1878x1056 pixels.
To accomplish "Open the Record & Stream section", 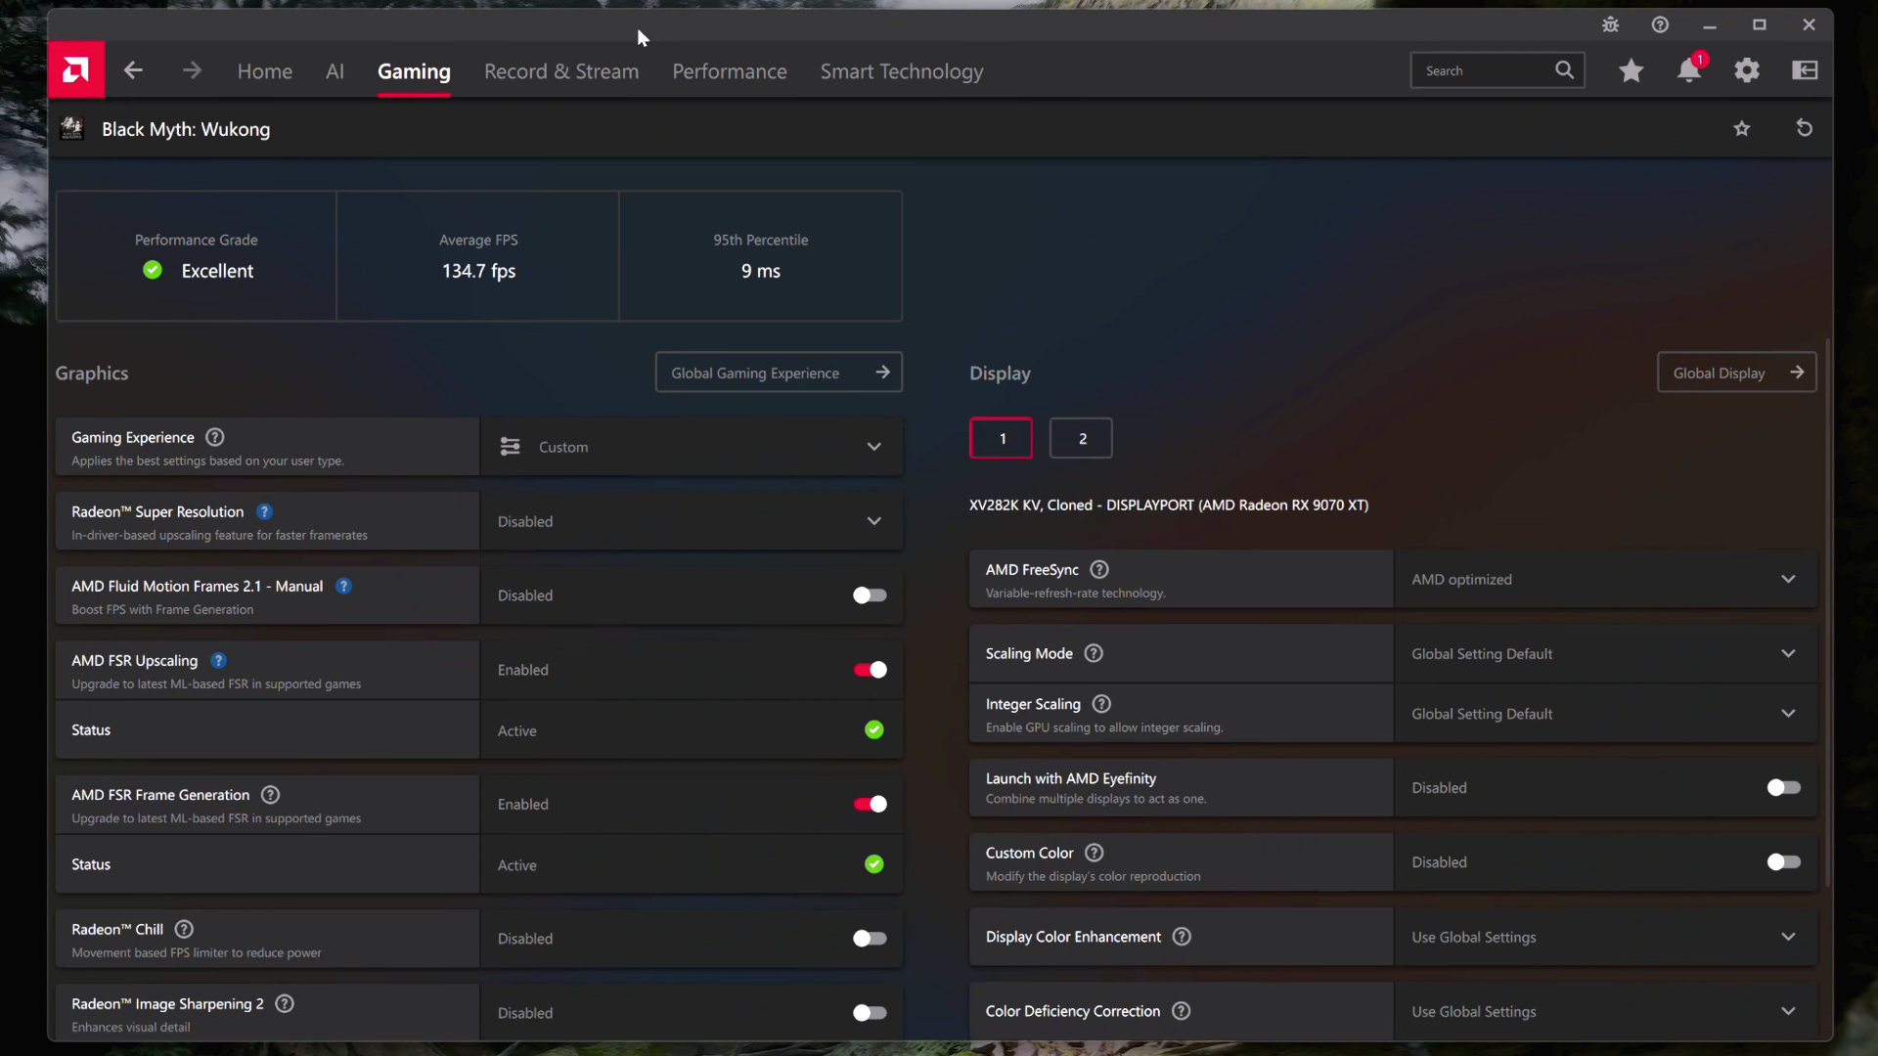I will point(560,70).
